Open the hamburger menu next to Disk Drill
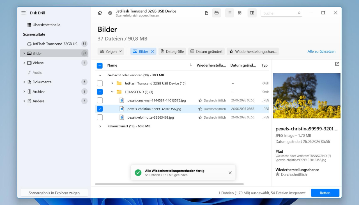The image size is (359, 205). 24,13
